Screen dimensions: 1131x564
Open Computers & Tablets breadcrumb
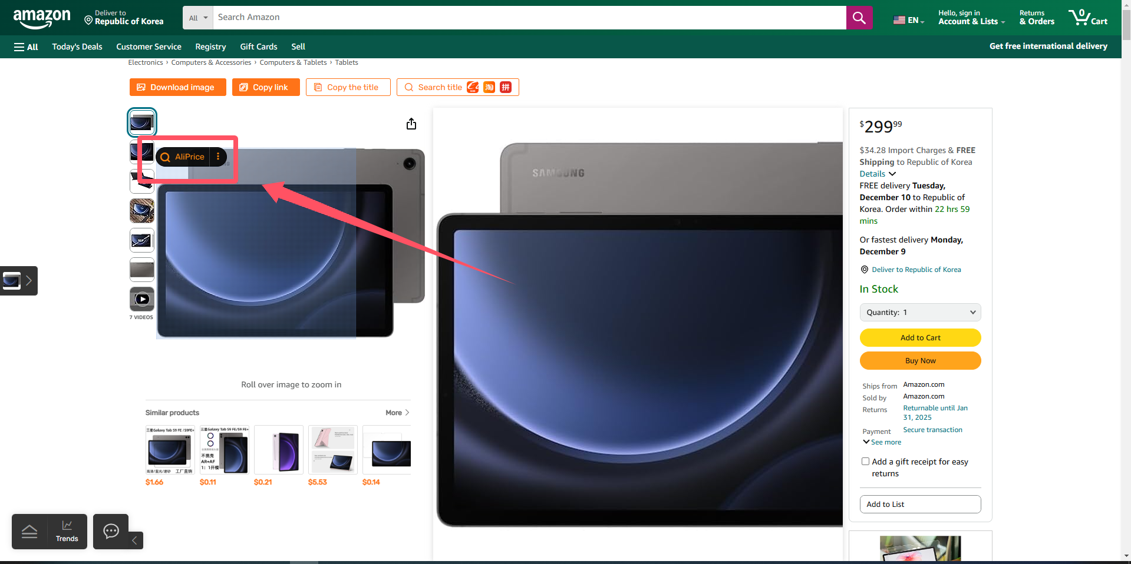pos(293,62)
